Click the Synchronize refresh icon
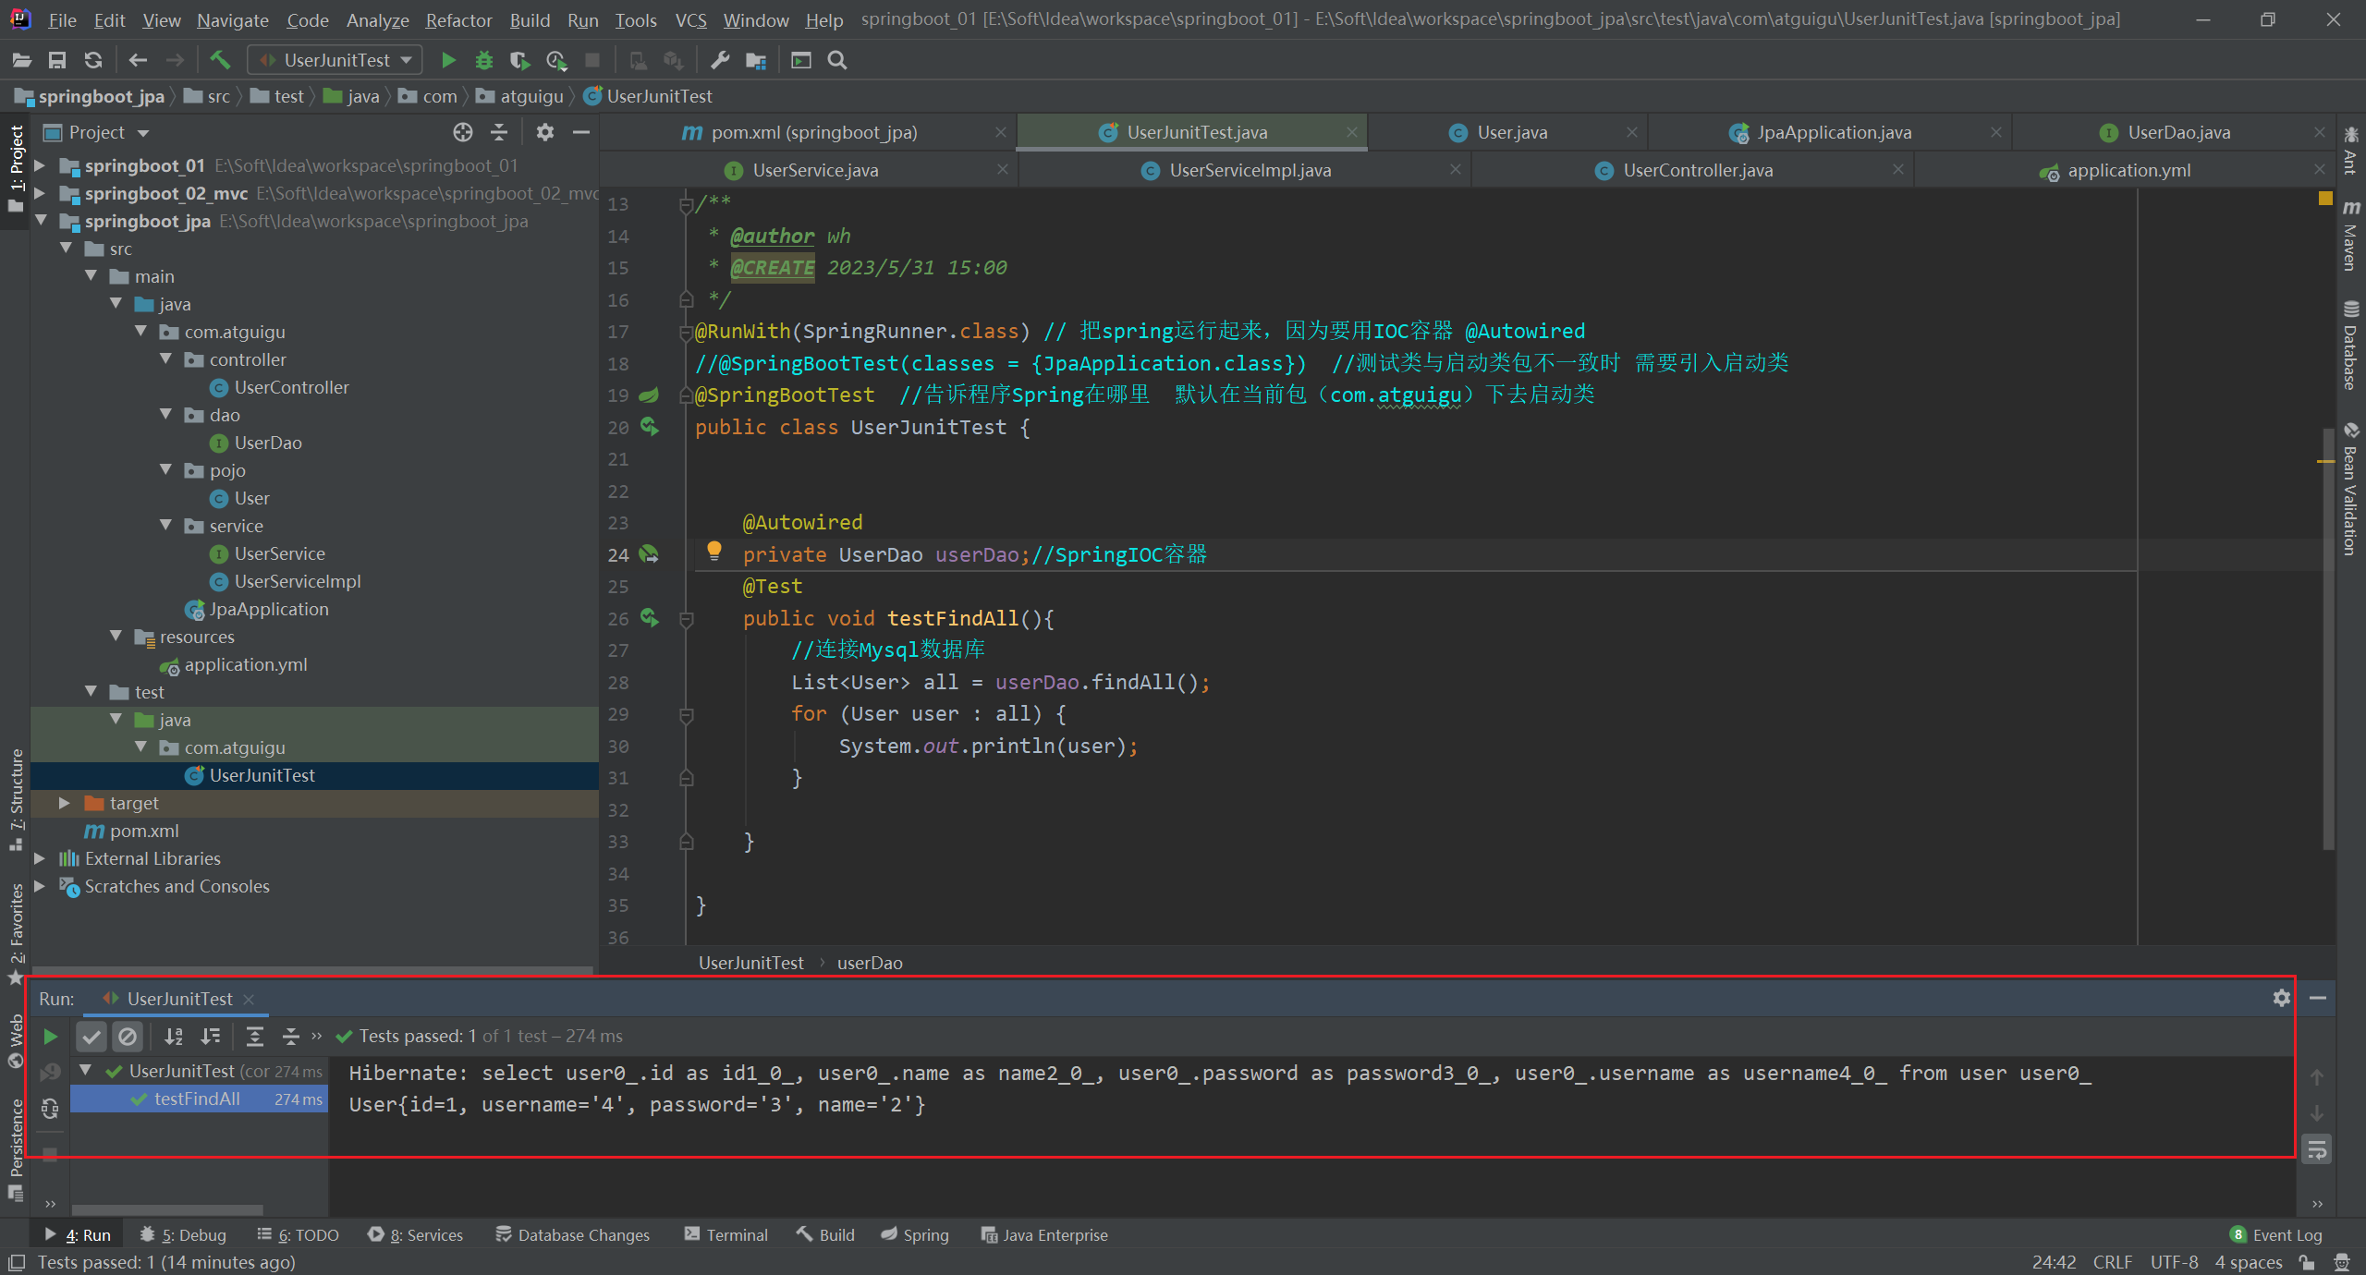 point(93,60)
